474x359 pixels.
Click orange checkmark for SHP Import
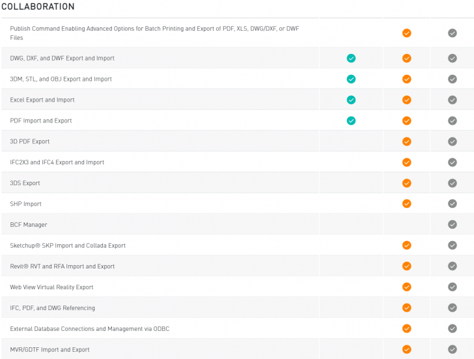(407, 204)
